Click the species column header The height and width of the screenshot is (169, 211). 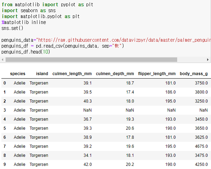click(x=18, y=74)
